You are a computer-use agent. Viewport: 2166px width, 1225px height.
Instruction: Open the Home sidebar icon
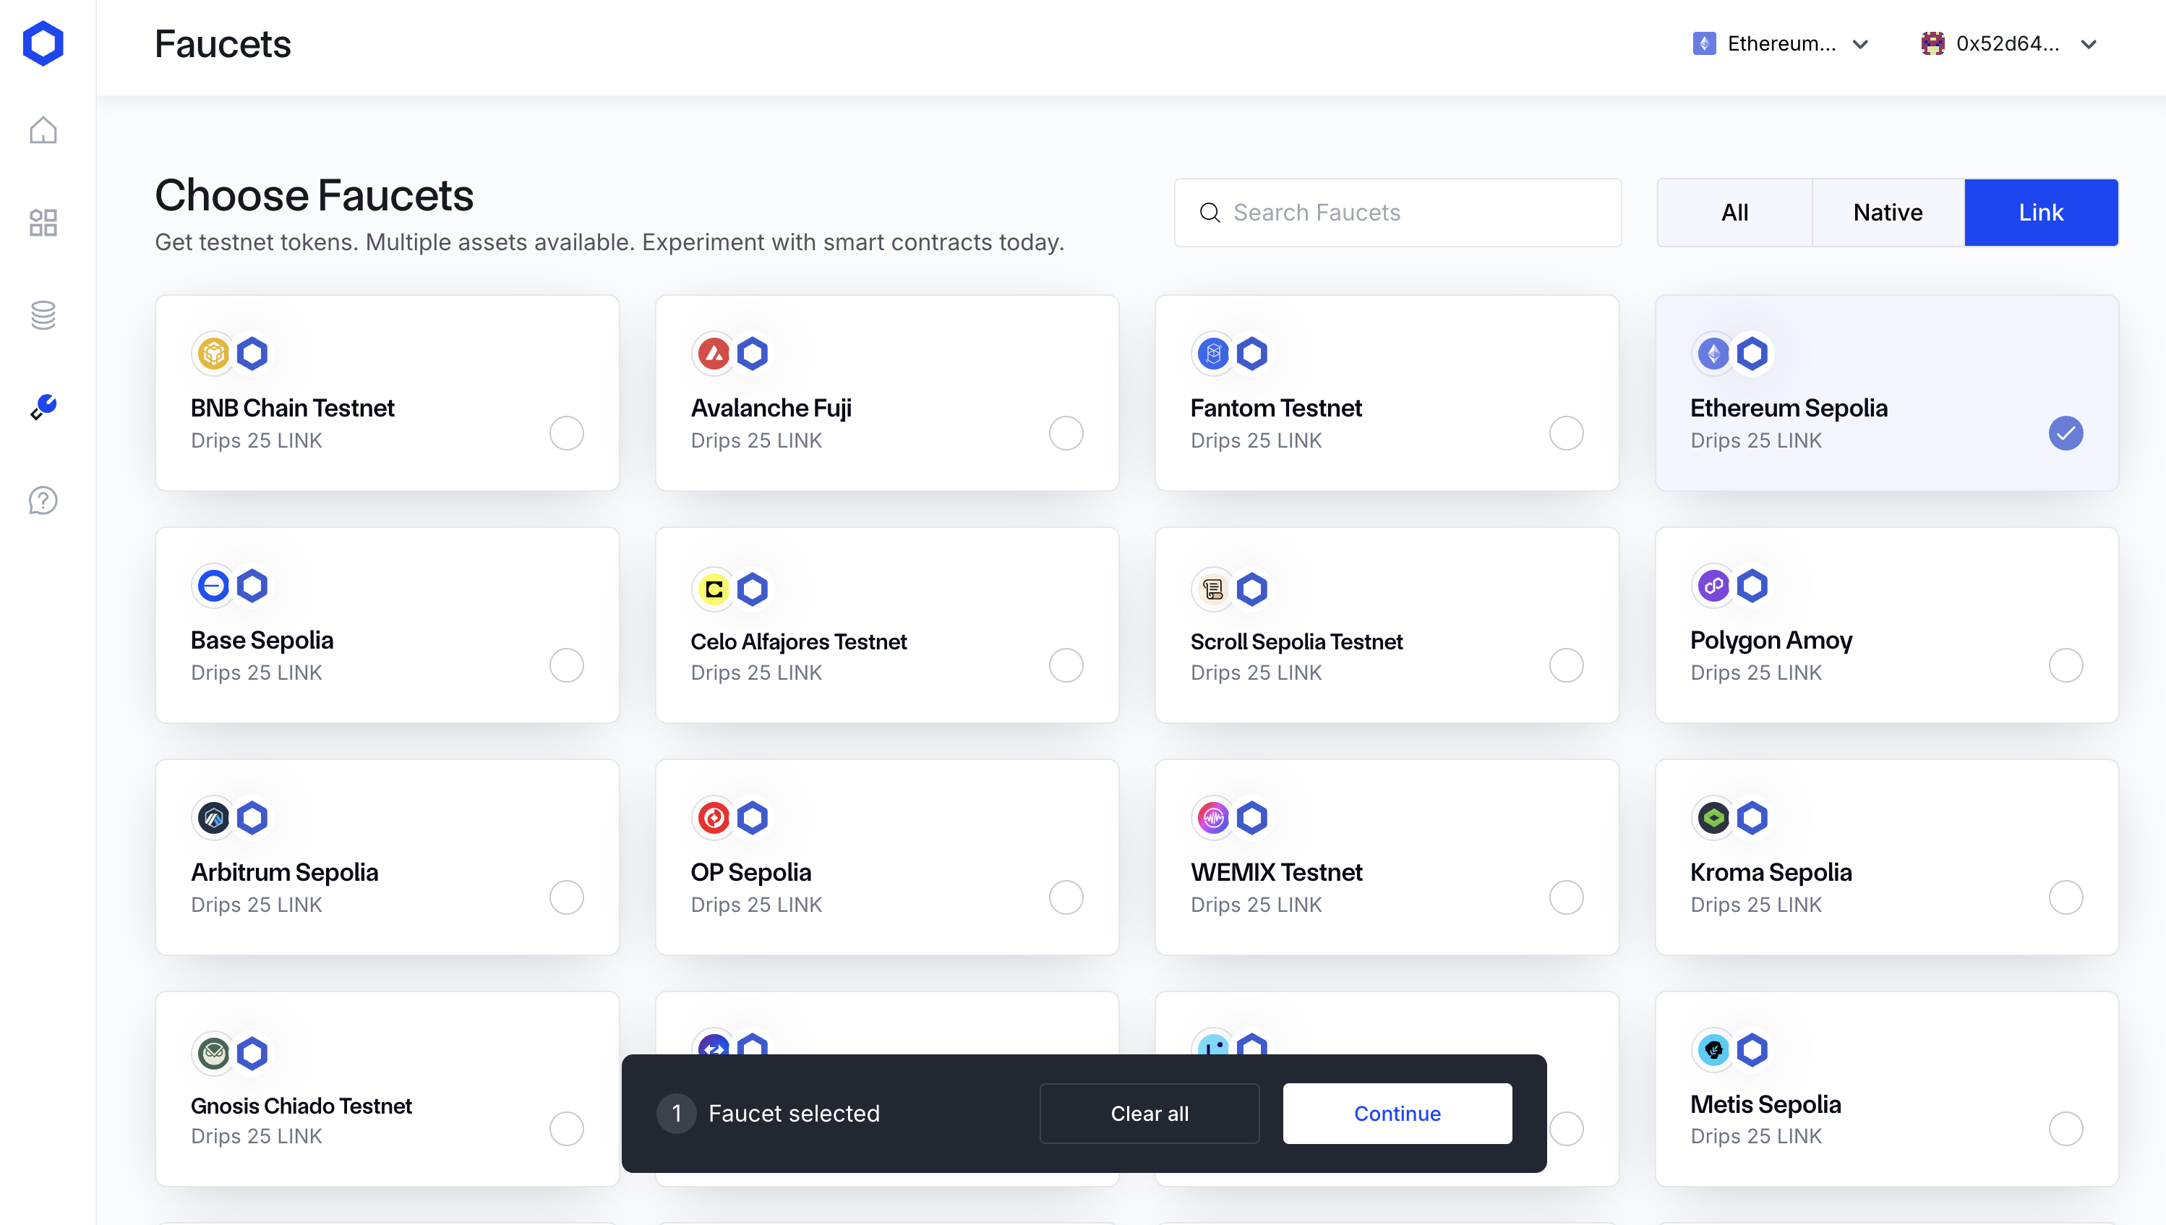coord(43,130)
